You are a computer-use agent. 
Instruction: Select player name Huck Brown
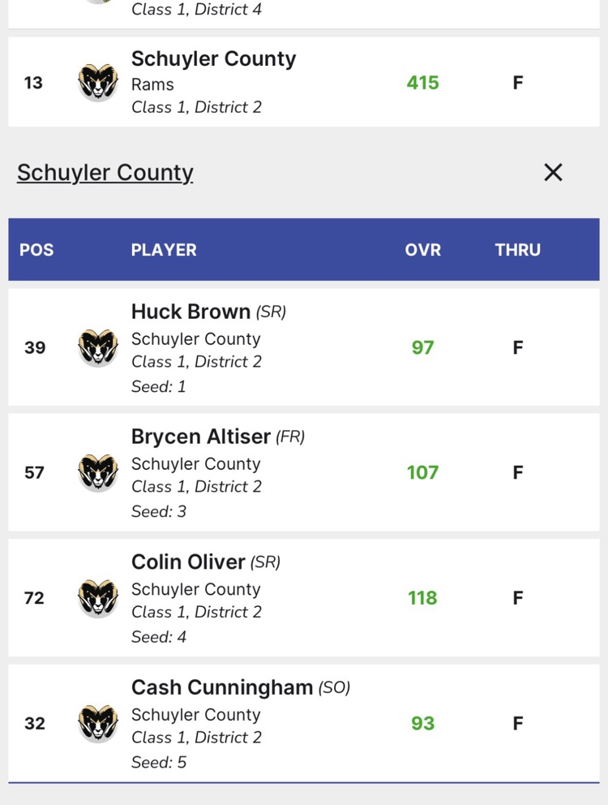pos(191,312)
